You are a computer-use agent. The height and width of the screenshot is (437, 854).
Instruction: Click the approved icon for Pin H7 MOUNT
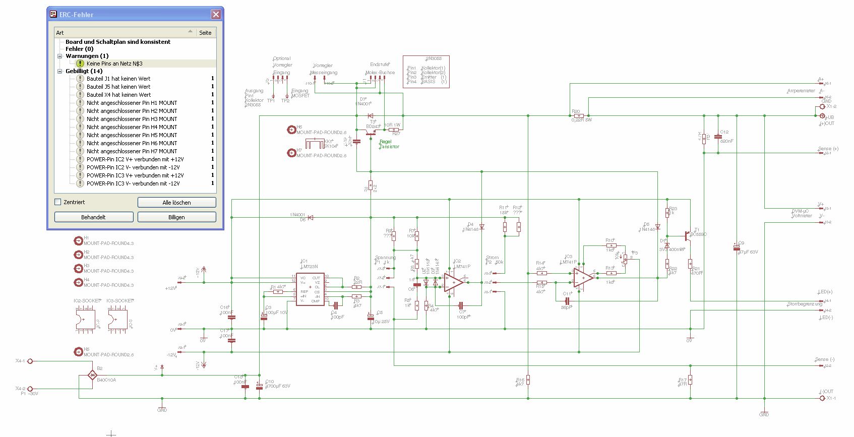click(x=80, y=151)
